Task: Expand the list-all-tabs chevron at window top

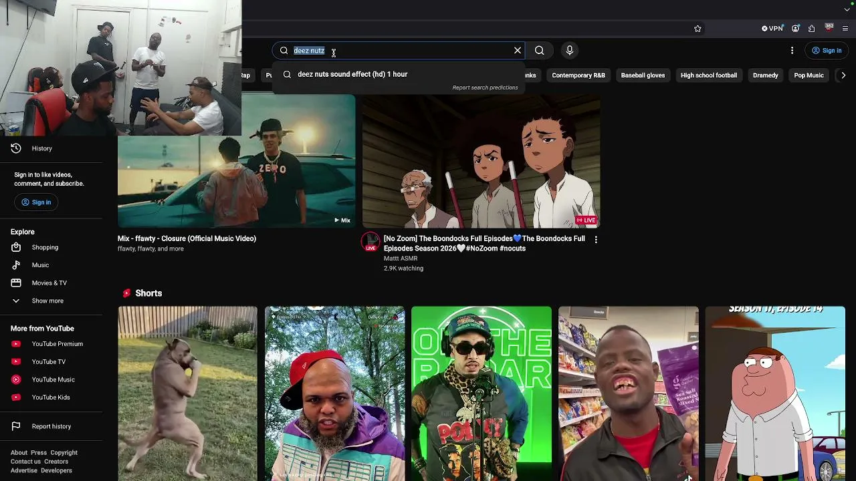Action: 847,9
